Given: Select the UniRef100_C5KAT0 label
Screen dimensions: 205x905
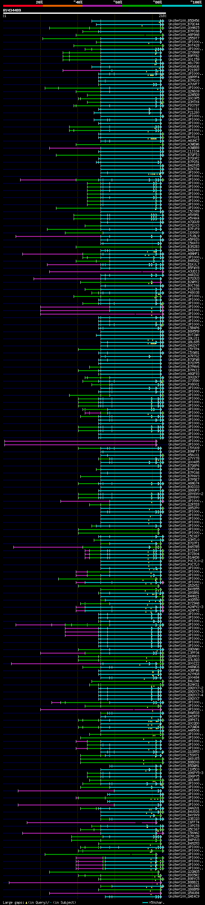Looking at the screenshot, I should coord(184,243).
